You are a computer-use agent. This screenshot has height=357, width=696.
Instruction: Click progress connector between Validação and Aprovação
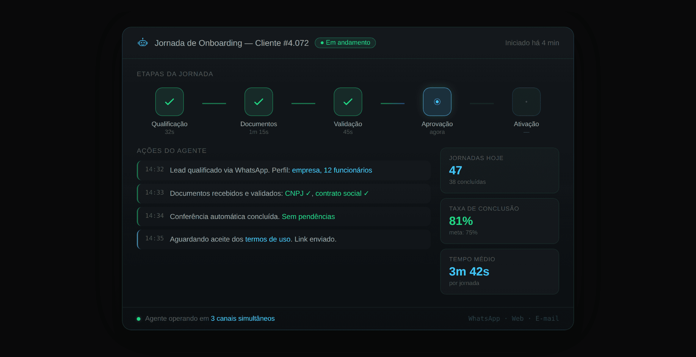pos(392,104)
